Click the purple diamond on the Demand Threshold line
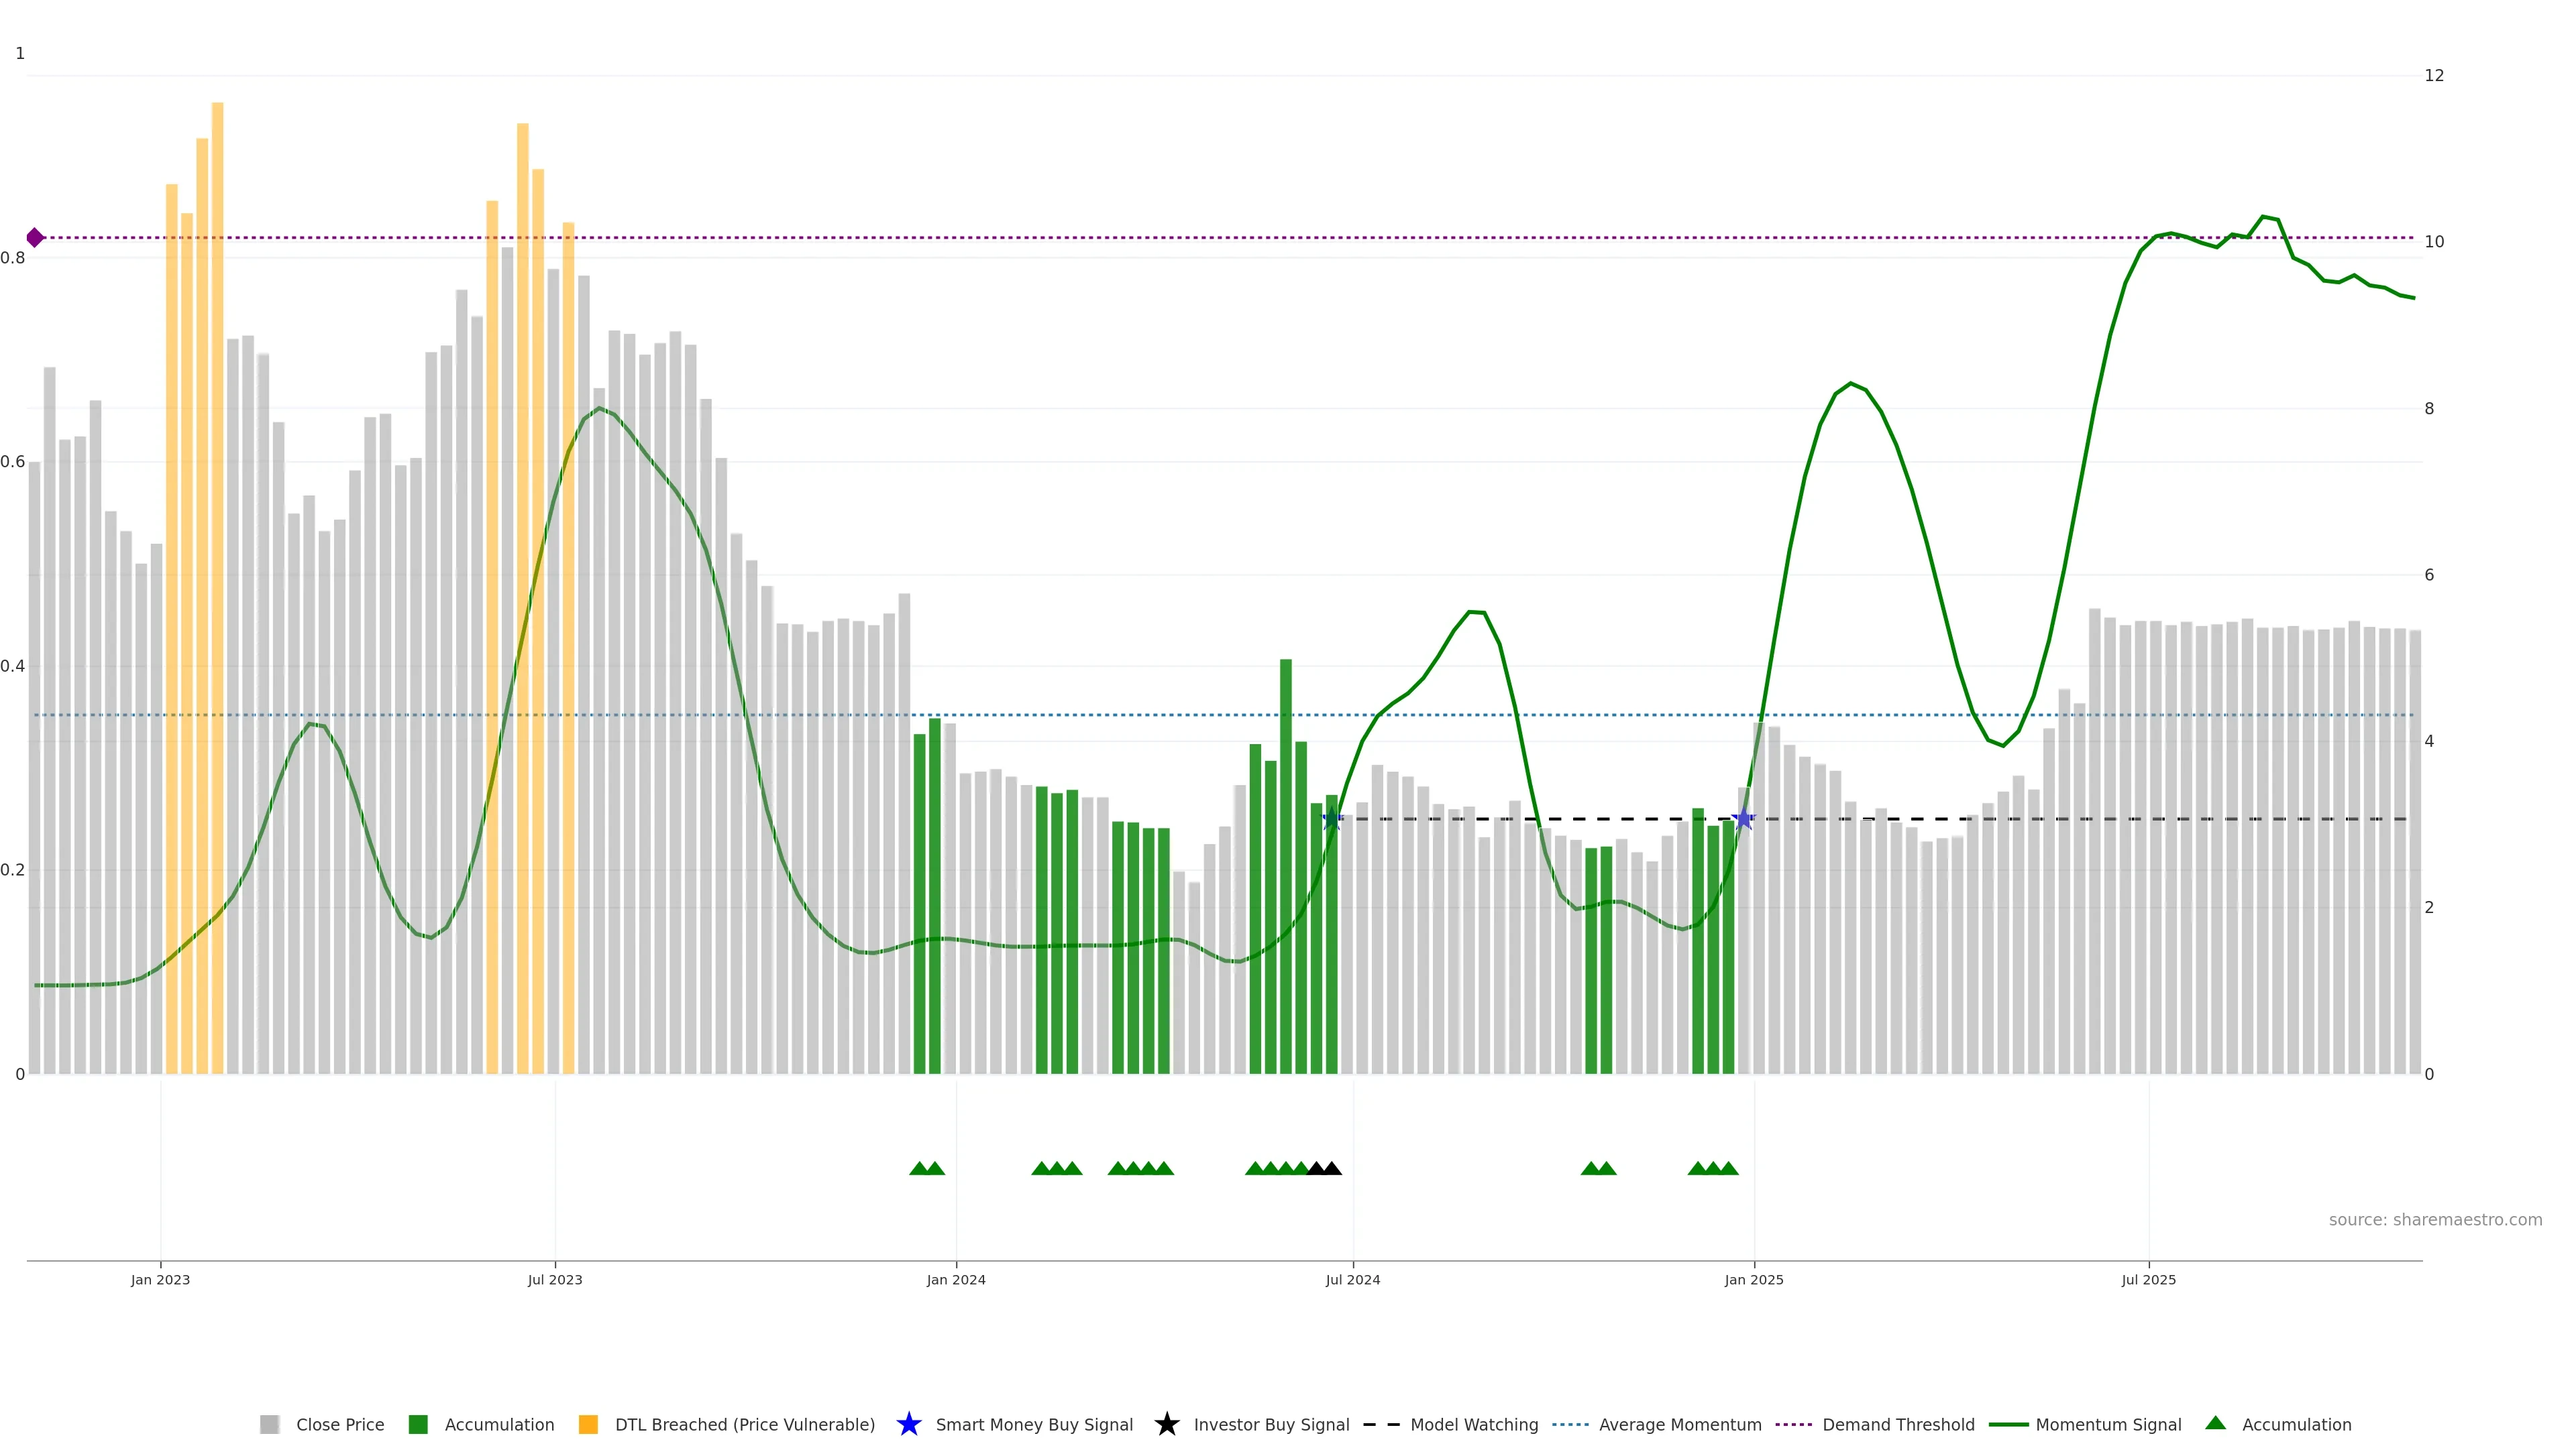2576x1448 pixels. pos(35,238)
